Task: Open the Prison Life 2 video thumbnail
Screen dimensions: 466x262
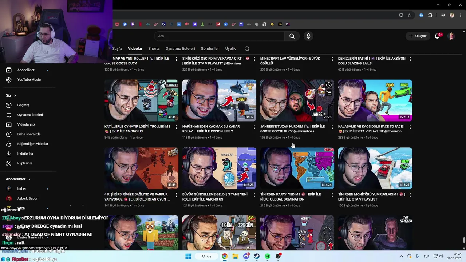Action: pos(219,100)
